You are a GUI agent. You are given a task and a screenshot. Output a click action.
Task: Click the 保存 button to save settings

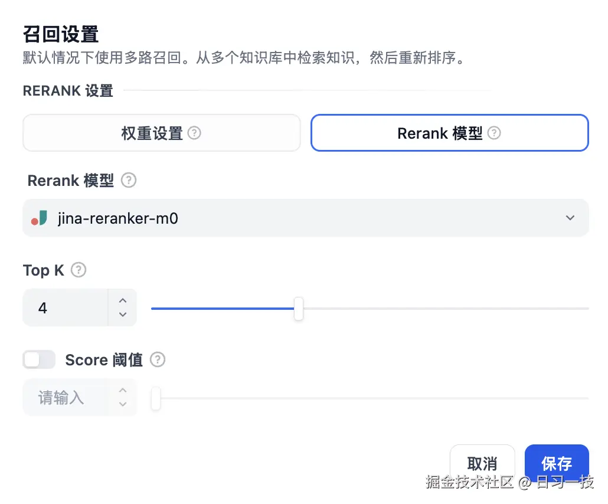(x=557, y=463)
